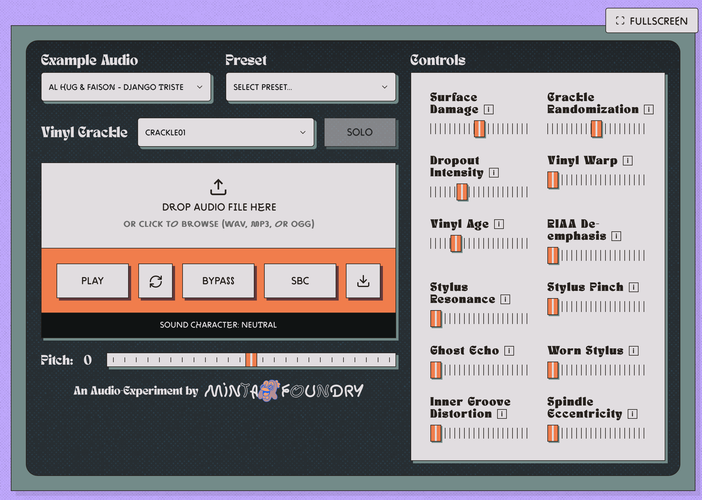
Task: Show info for Vinyl Warp
Action: click(x=627, y=161)
